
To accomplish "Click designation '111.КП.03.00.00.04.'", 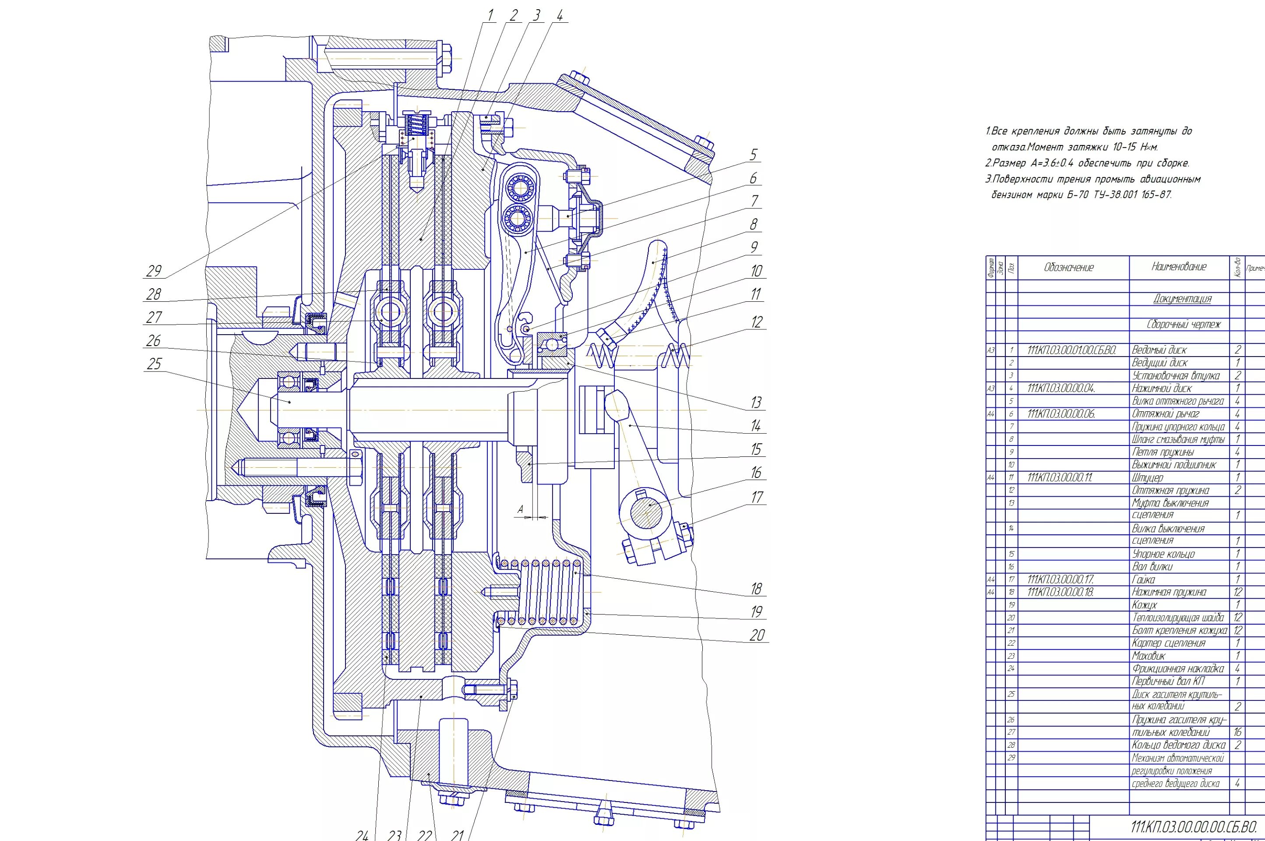I will click(x=1061, y=389).
